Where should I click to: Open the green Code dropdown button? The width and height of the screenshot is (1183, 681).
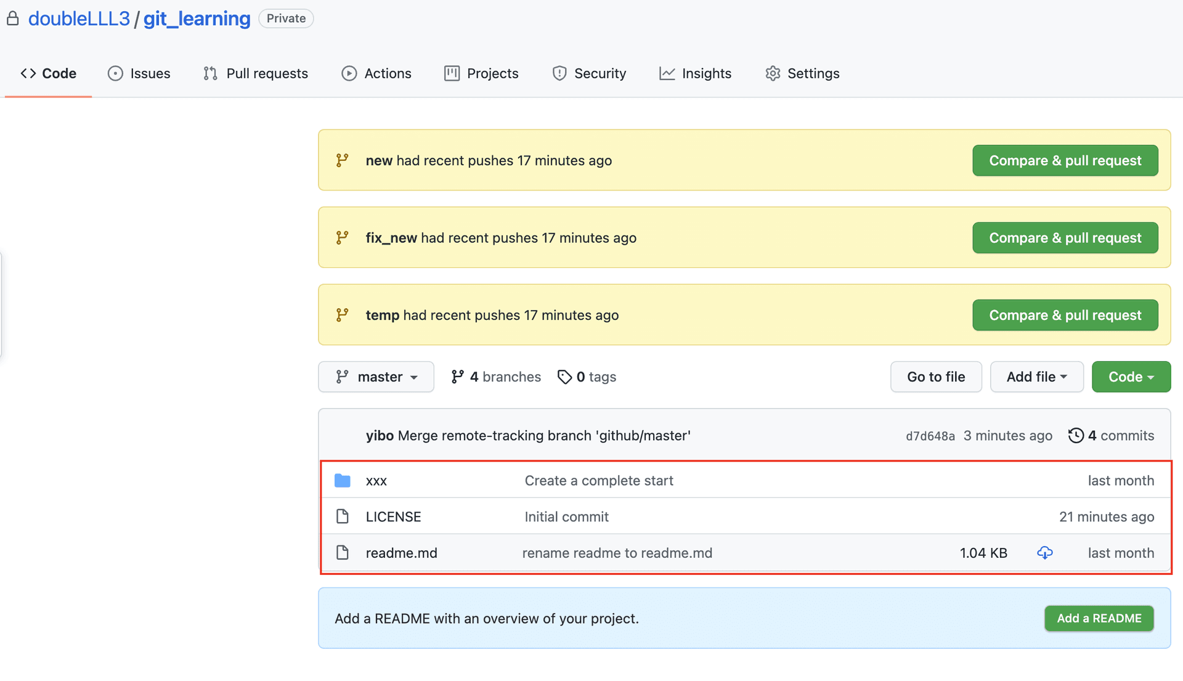(x=1131, y=377)
